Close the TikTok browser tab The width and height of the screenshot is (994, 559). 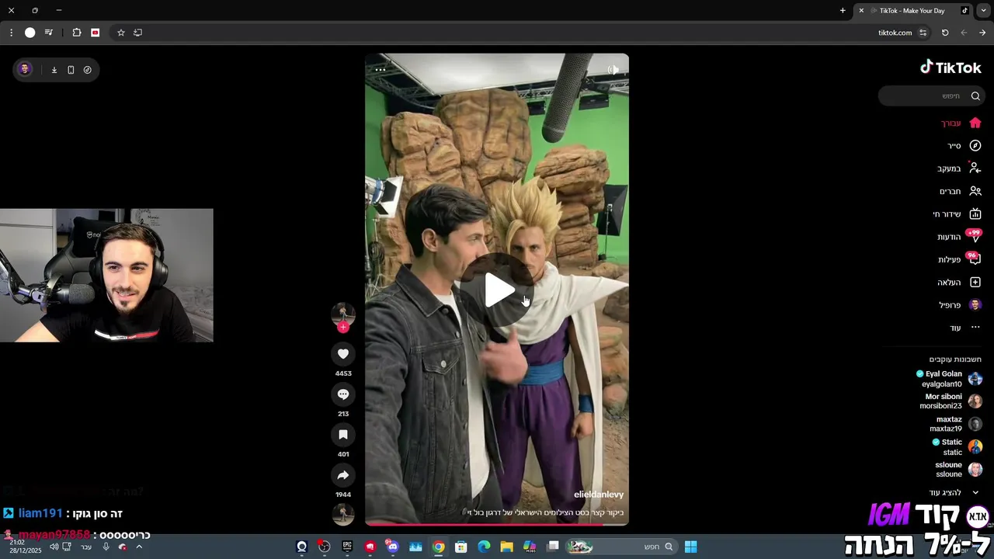coord(861,11)
